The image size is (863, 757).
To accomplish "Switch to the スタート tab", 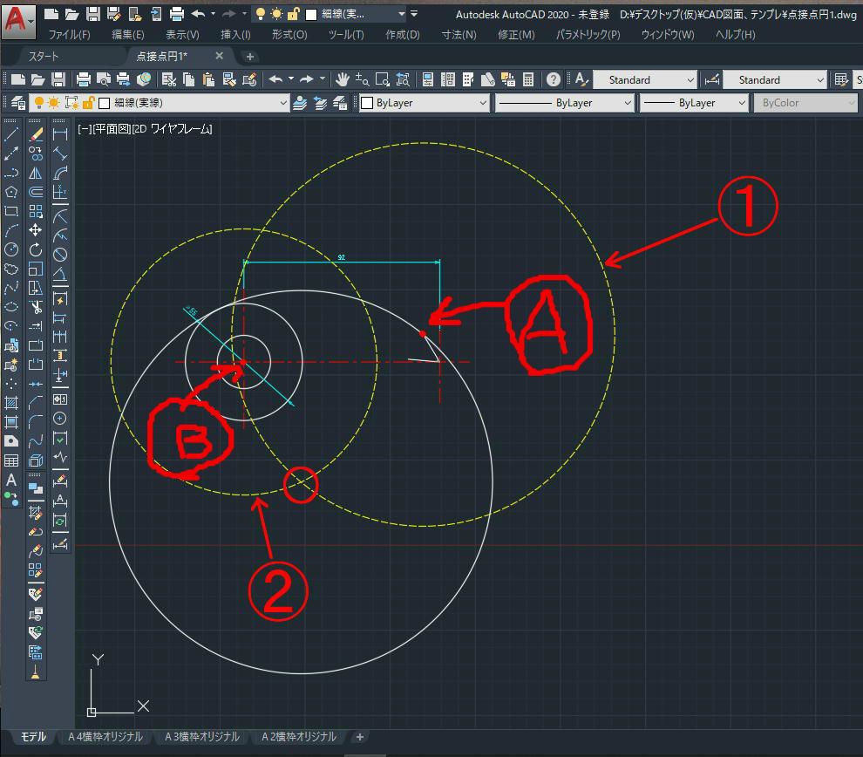I will click(x=43, y=56).
